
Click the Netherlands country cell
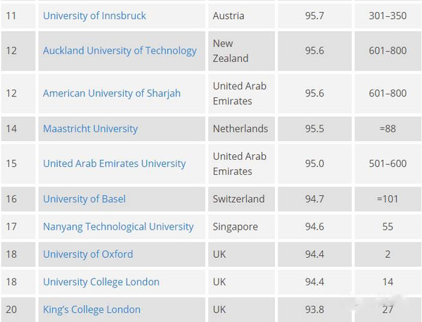click(241, 129)
